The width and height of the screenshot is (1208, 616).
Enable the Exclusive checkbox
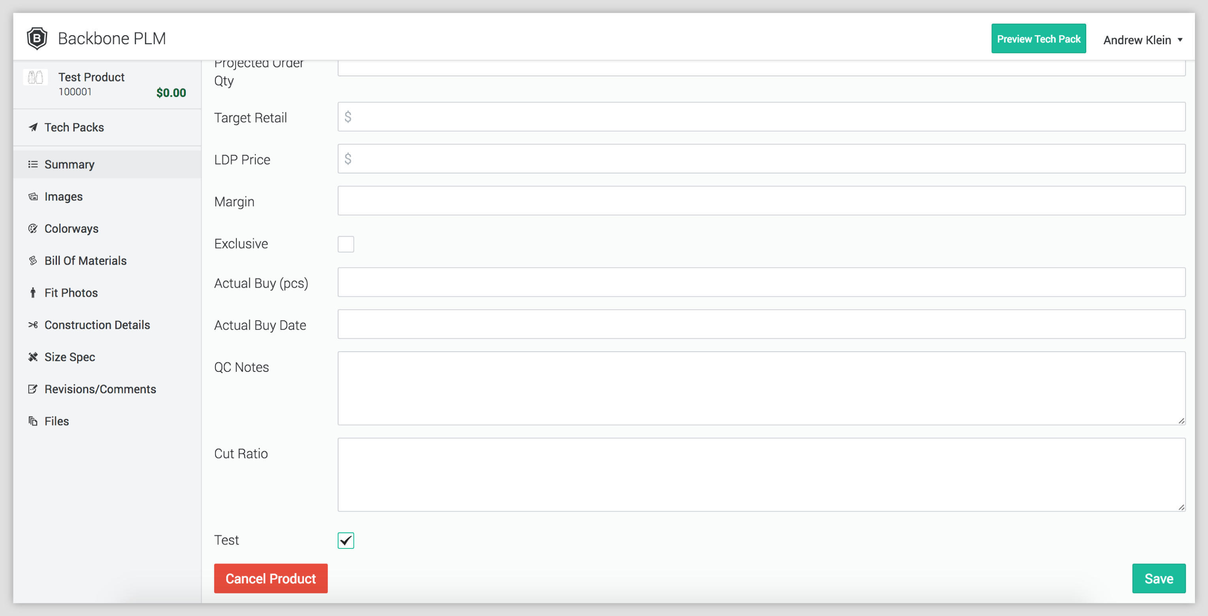pos(345,244)
